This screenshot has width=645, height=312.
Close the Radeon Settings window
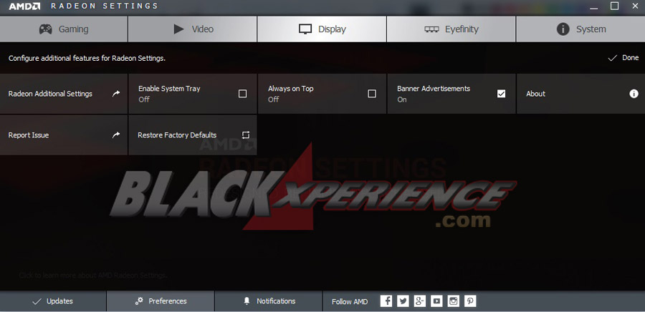[635, 6]
